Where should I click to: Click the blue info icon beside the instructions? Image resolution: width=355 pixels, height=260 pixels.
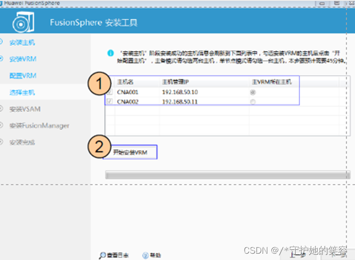(110, 53)
